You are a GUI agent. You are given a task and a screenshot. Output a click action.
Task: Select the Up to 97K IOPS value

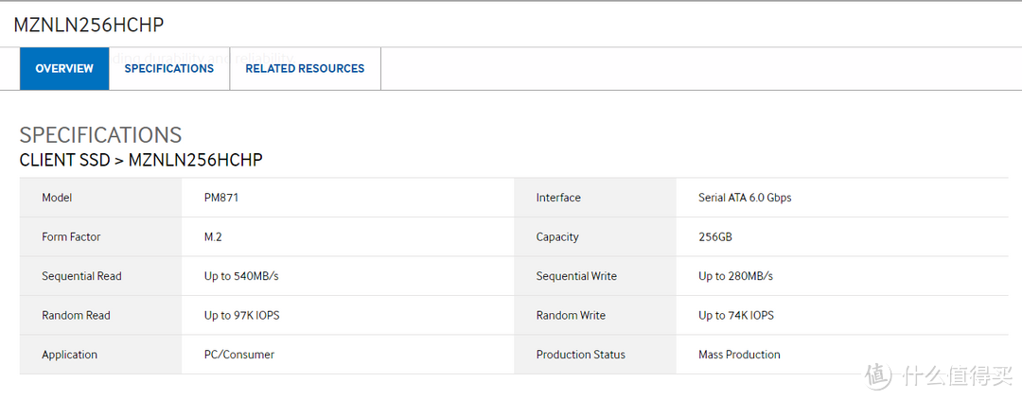[242, 315]
